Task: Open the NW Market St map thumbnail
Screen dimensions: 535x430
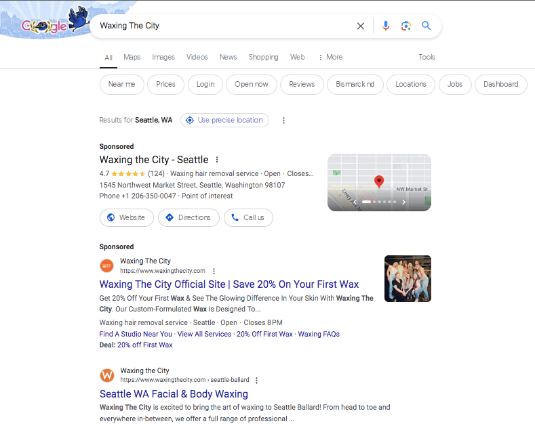Action: tap(380, 182)
